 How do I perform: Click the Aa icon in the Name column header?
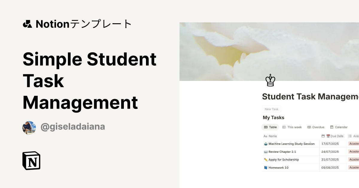pyautogui.click(x=265, y=136)
